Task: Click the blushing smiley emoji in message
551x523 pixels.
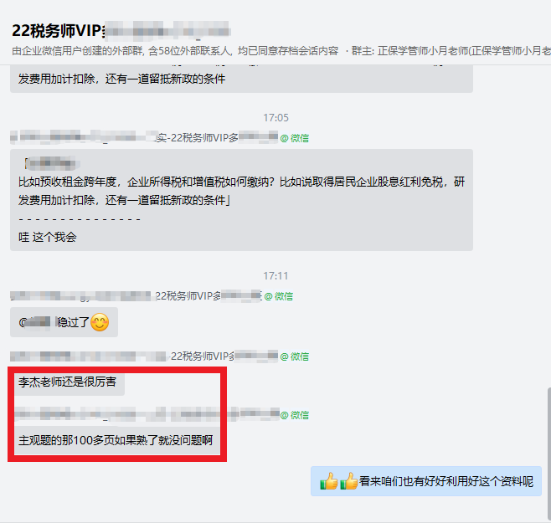Action: [x=100, y=322]
